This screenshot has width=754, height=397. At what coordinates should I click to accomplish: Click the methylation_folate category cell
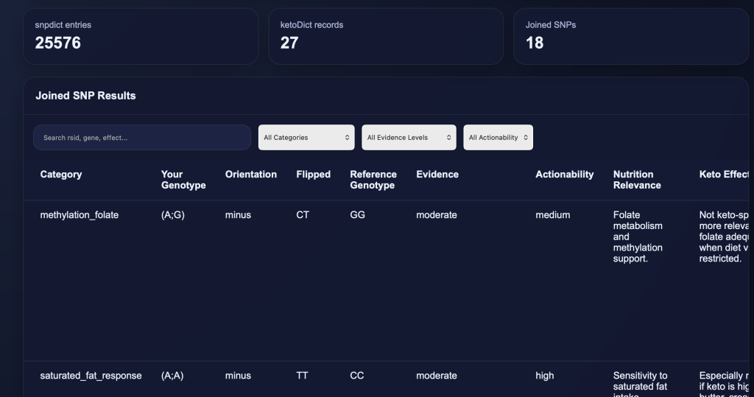79,215
